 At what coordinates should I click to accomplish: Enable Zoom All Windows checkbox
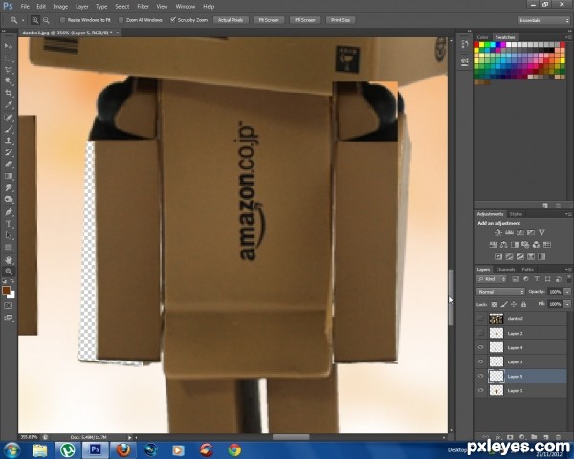point(121,20)
